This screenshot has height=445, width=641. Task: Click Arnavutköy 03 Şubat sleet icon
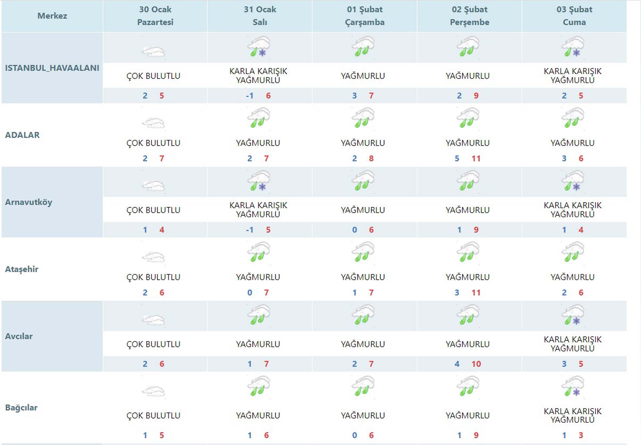pos(572,181)
